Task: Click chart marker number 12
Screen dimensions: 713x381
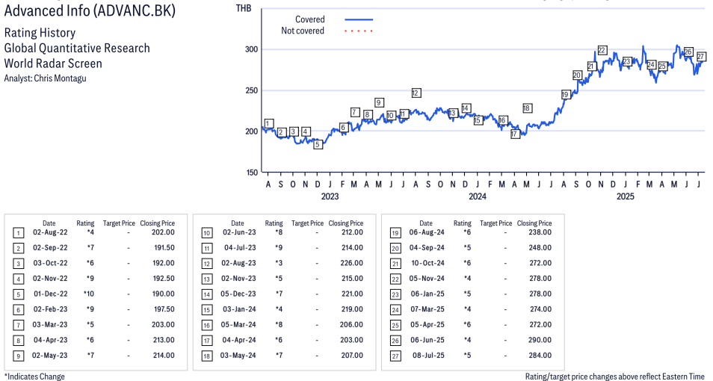Action: [416, 93]
